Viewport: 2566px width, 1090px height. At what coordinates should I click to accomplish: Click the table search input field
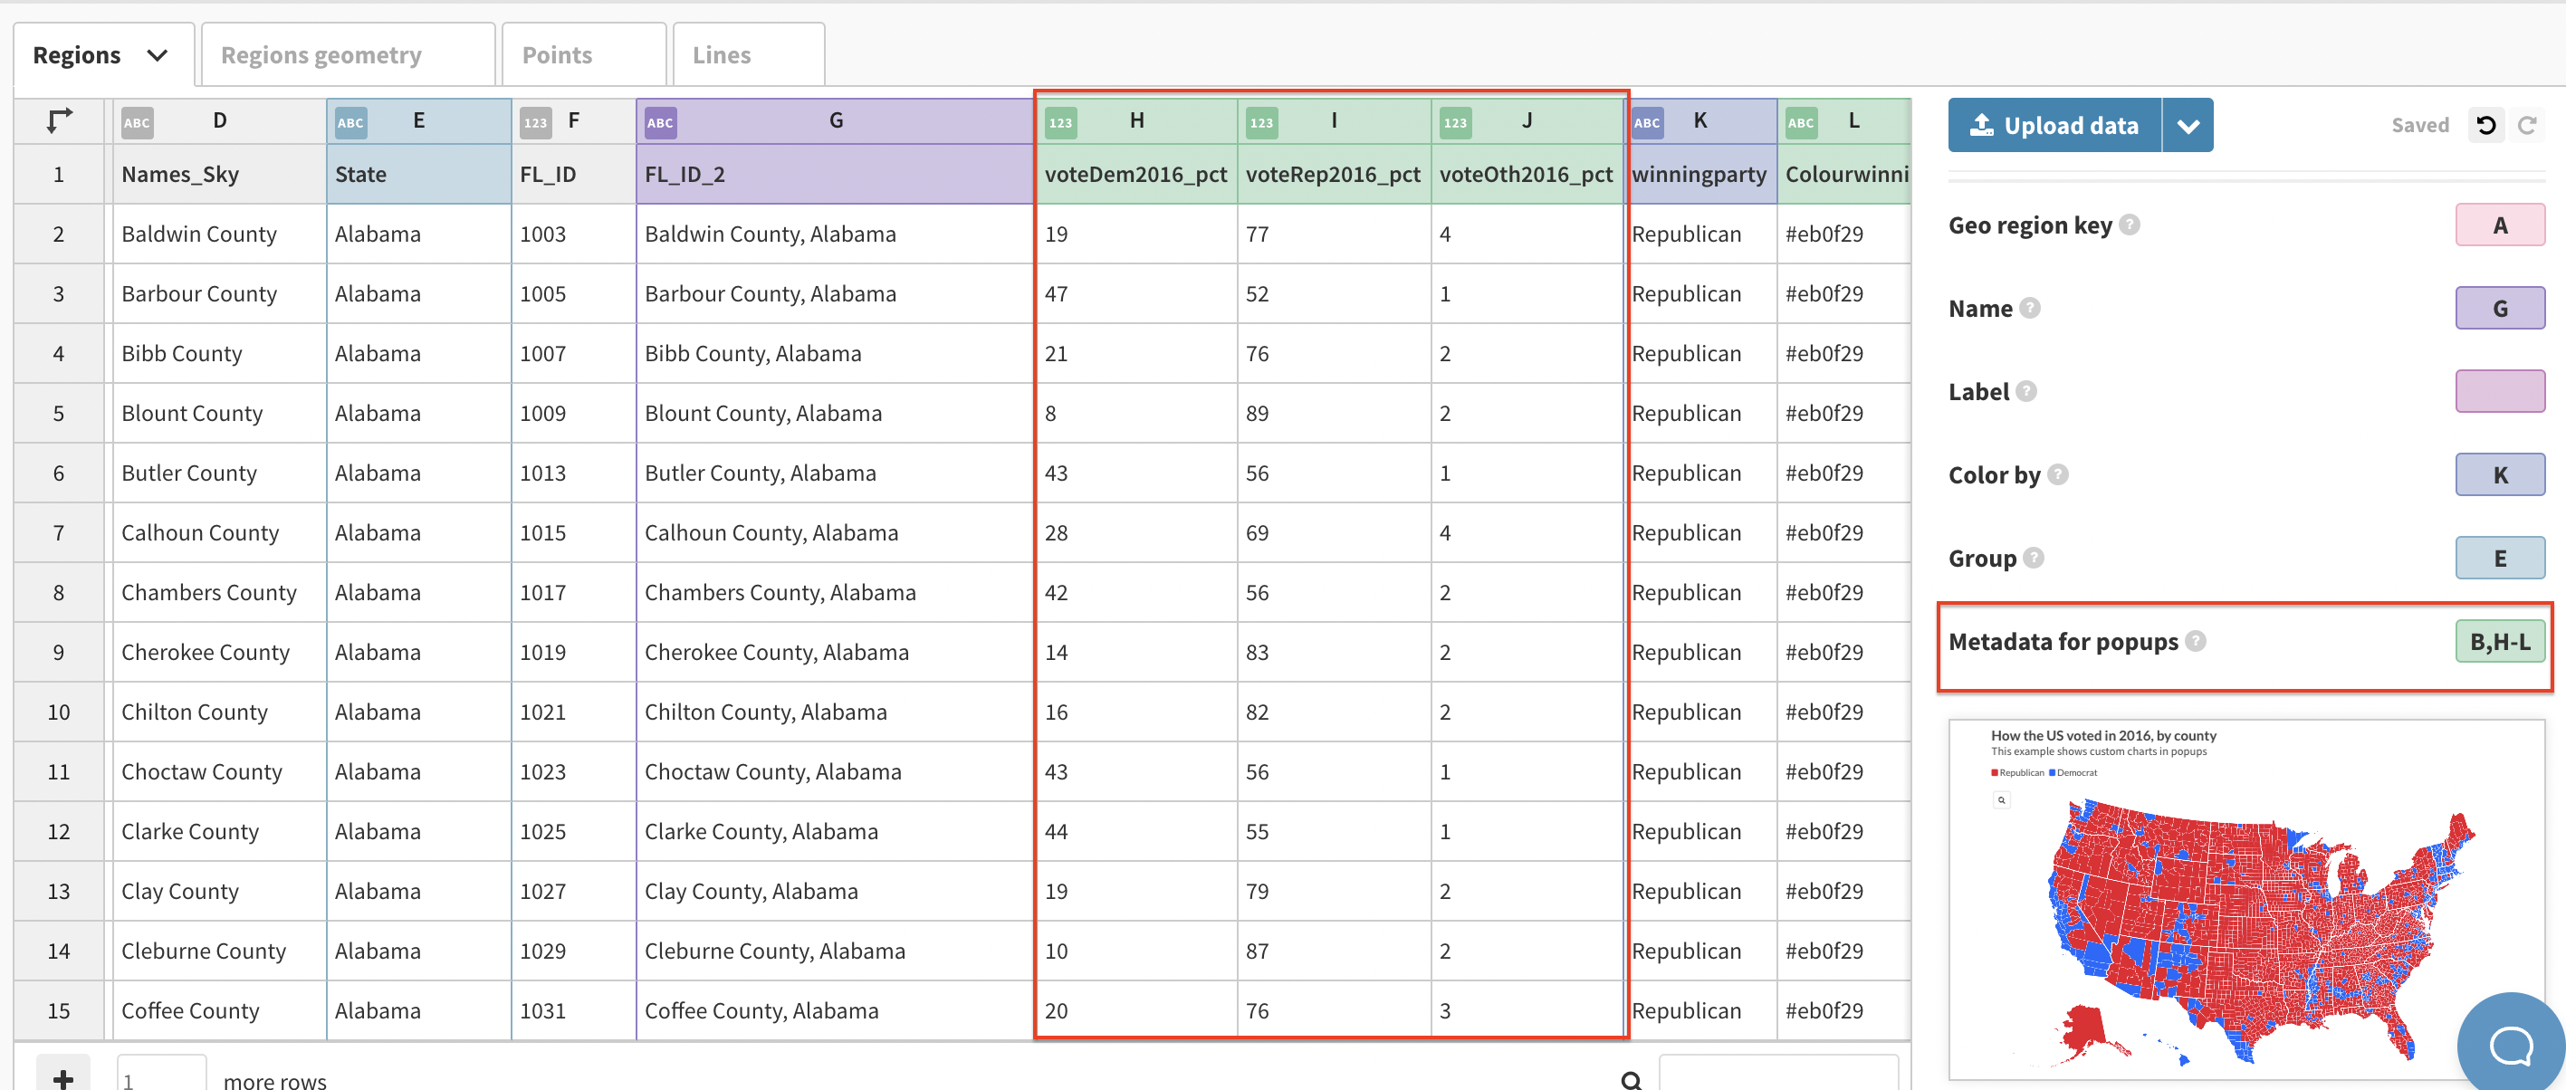(x=1778, y=1075)
